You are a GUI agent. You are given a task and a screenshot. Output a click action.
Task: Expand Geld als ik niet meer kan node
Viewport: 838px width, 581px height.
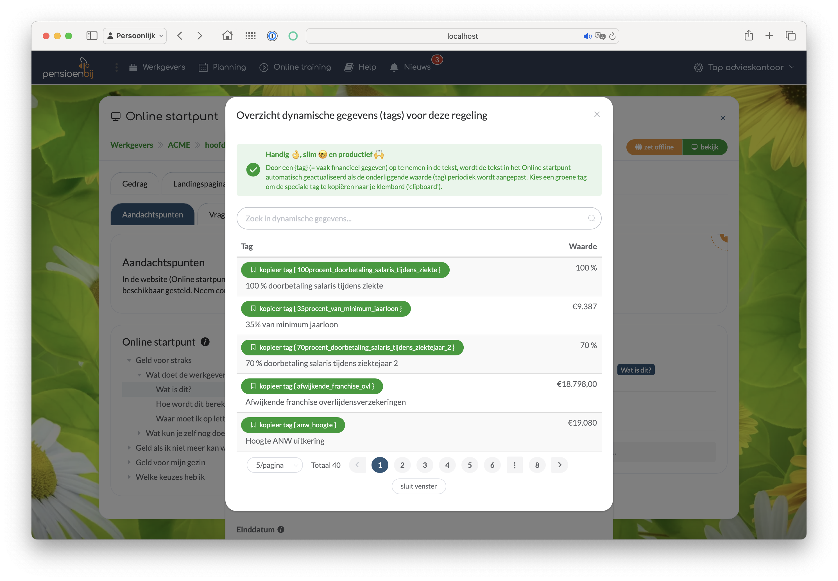129,448
